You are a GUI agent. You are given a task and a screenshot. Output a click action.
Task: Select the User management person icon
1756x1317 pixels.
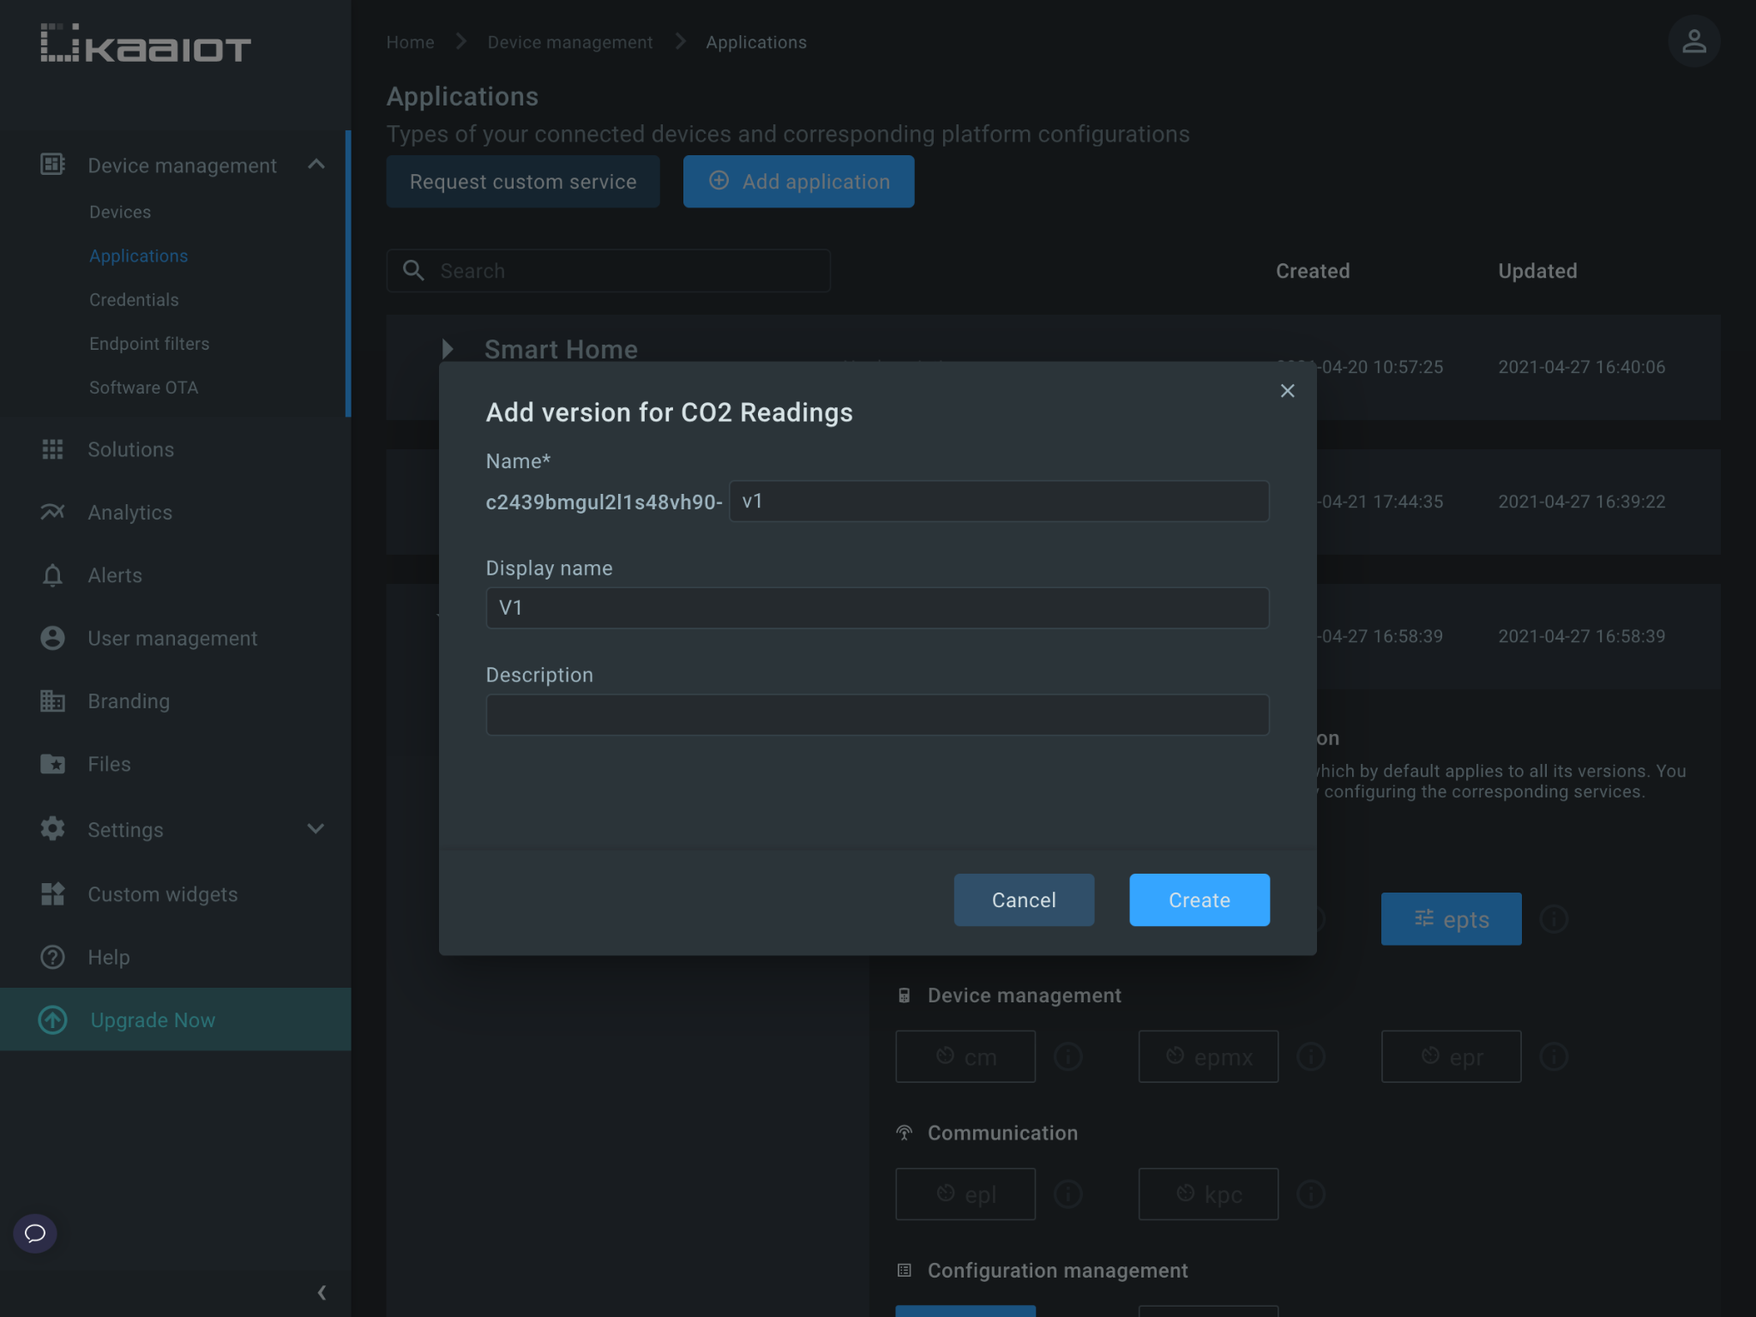tap(52, 638)
